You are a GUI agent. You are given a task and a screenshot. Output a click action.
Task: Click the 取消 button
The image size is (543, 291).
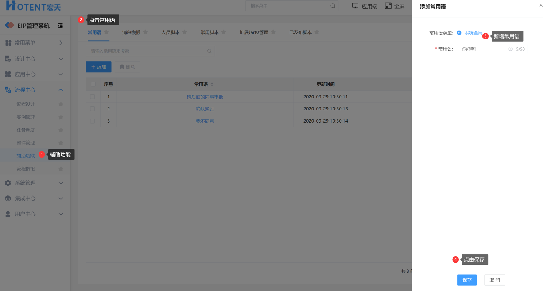click(x=494, y=280)
